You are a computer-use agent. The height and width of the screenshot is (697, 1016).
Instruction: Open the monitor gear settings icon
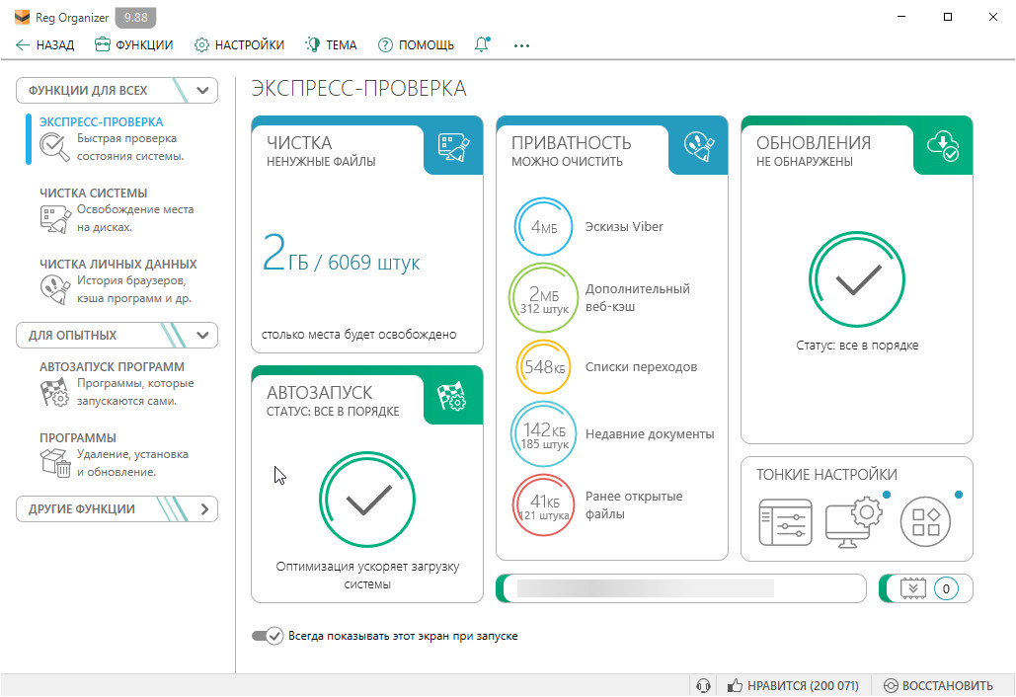(853, 520)
